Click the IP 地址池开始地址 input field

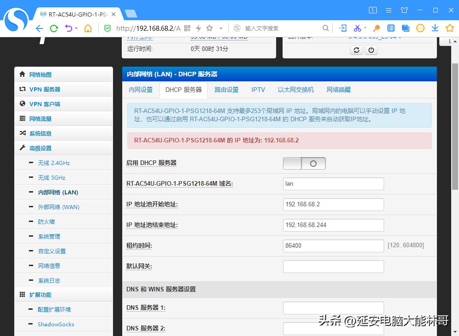[x=333, y=205]
